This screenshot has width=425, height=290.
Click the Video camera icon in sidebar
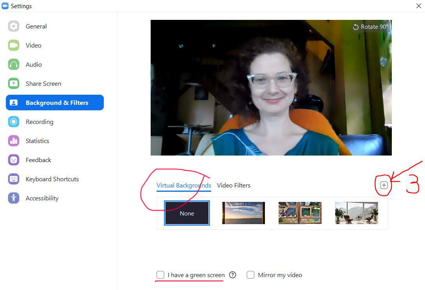click(14, 45)
